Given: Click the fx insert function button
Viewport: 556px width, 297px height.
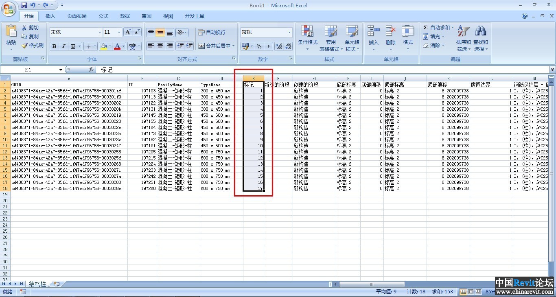Looking at the screenshot, I should tap(91, 70).
